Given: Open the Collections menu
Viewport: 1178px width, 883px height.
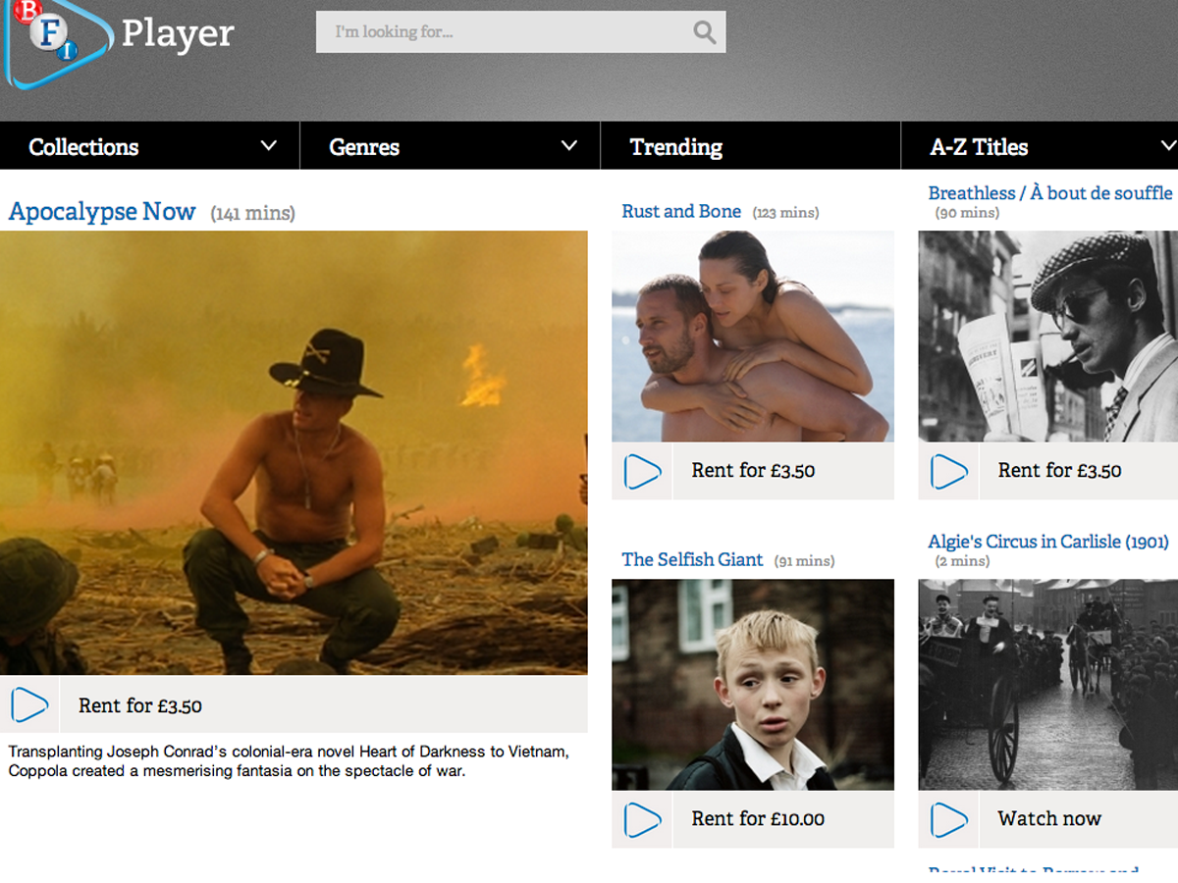Looking at the screenshot, I should click(x=149, y=146).
